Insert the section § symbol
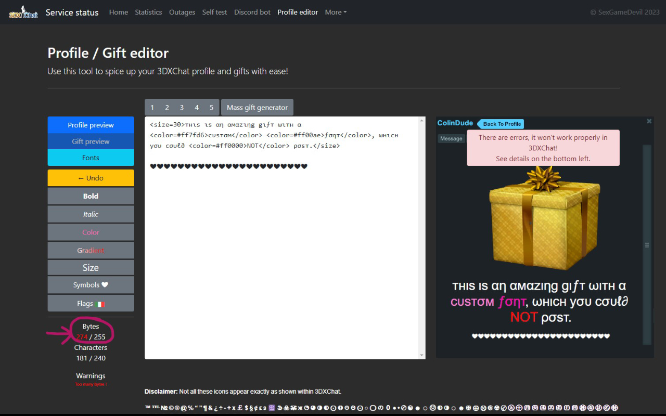The image size is (666, 416). pos(250,407)
